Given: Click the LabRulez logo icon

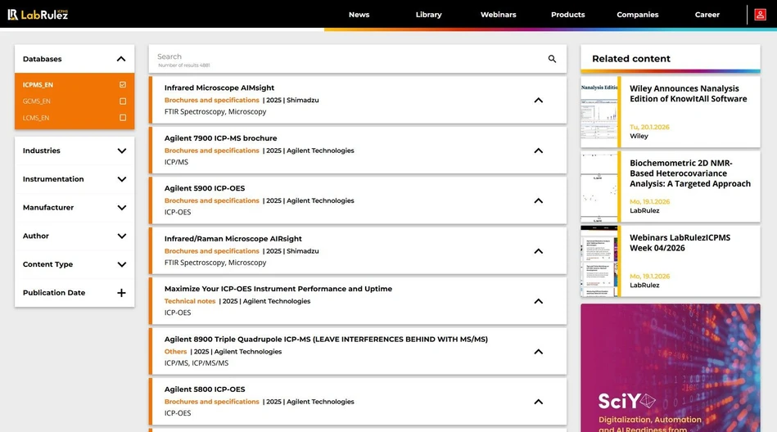Looking at the screenshot, I should (x=13, y=15).
